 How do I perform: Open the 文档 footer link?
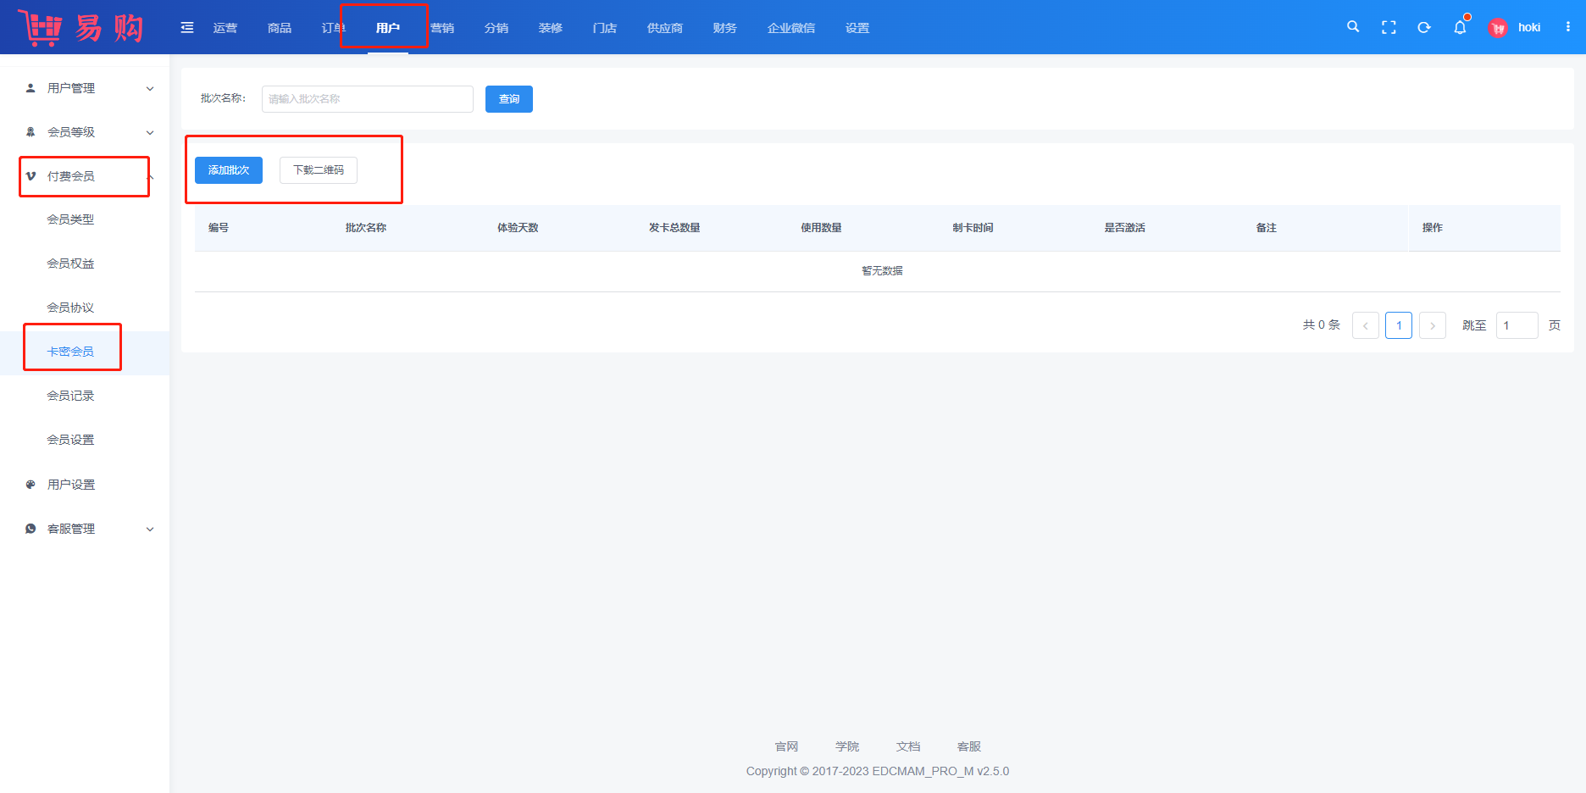tap(908, 746)
